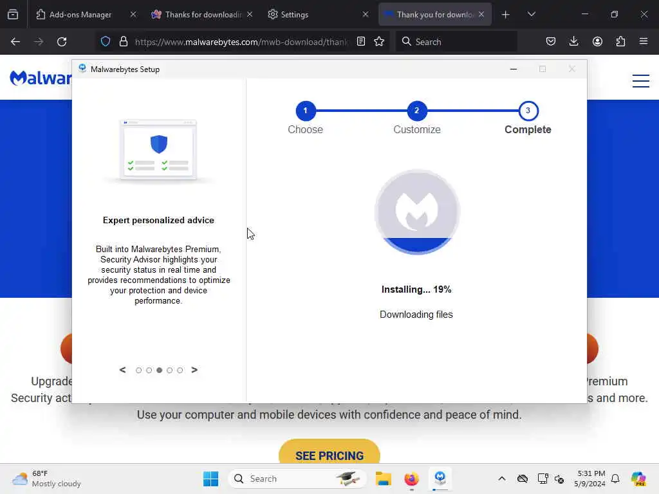Show next slide in setup carousel
Viewport: 659px width, 494px height.
(194, 370)
